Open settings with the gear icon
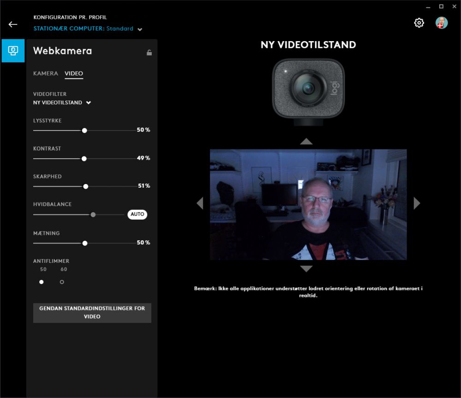Image resolution: width=461 pixels, height=398 pixels. [419, 23]
